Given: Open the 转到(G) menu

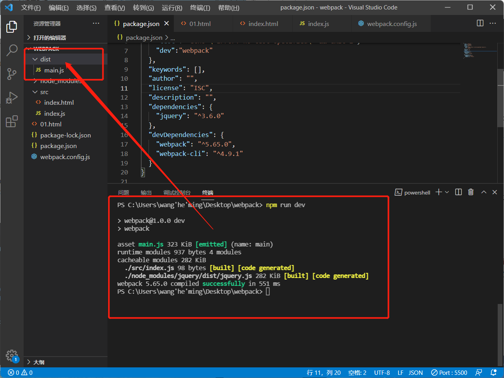Looking at the screenshot, I should [143, 7].
